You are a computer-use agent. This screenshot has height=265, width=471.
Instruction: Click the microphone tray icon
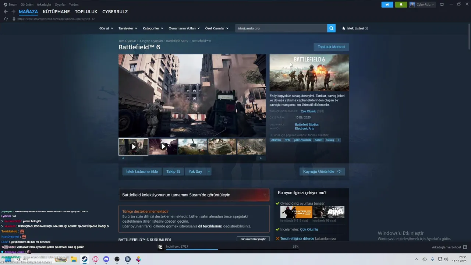432,259
